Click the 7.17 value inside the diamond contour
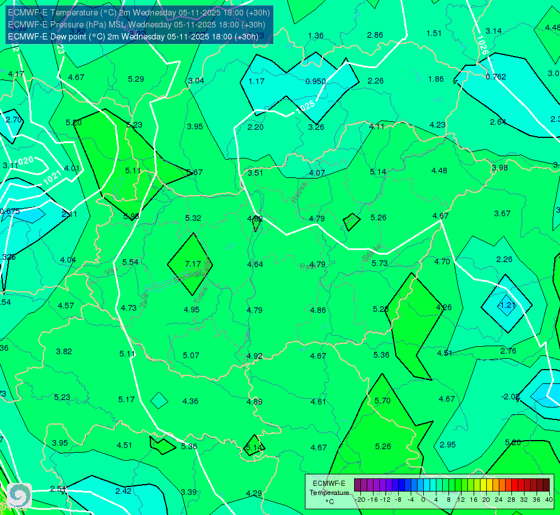Image resolution: width=560 pixels, height=515 pixels. (193, 264)
